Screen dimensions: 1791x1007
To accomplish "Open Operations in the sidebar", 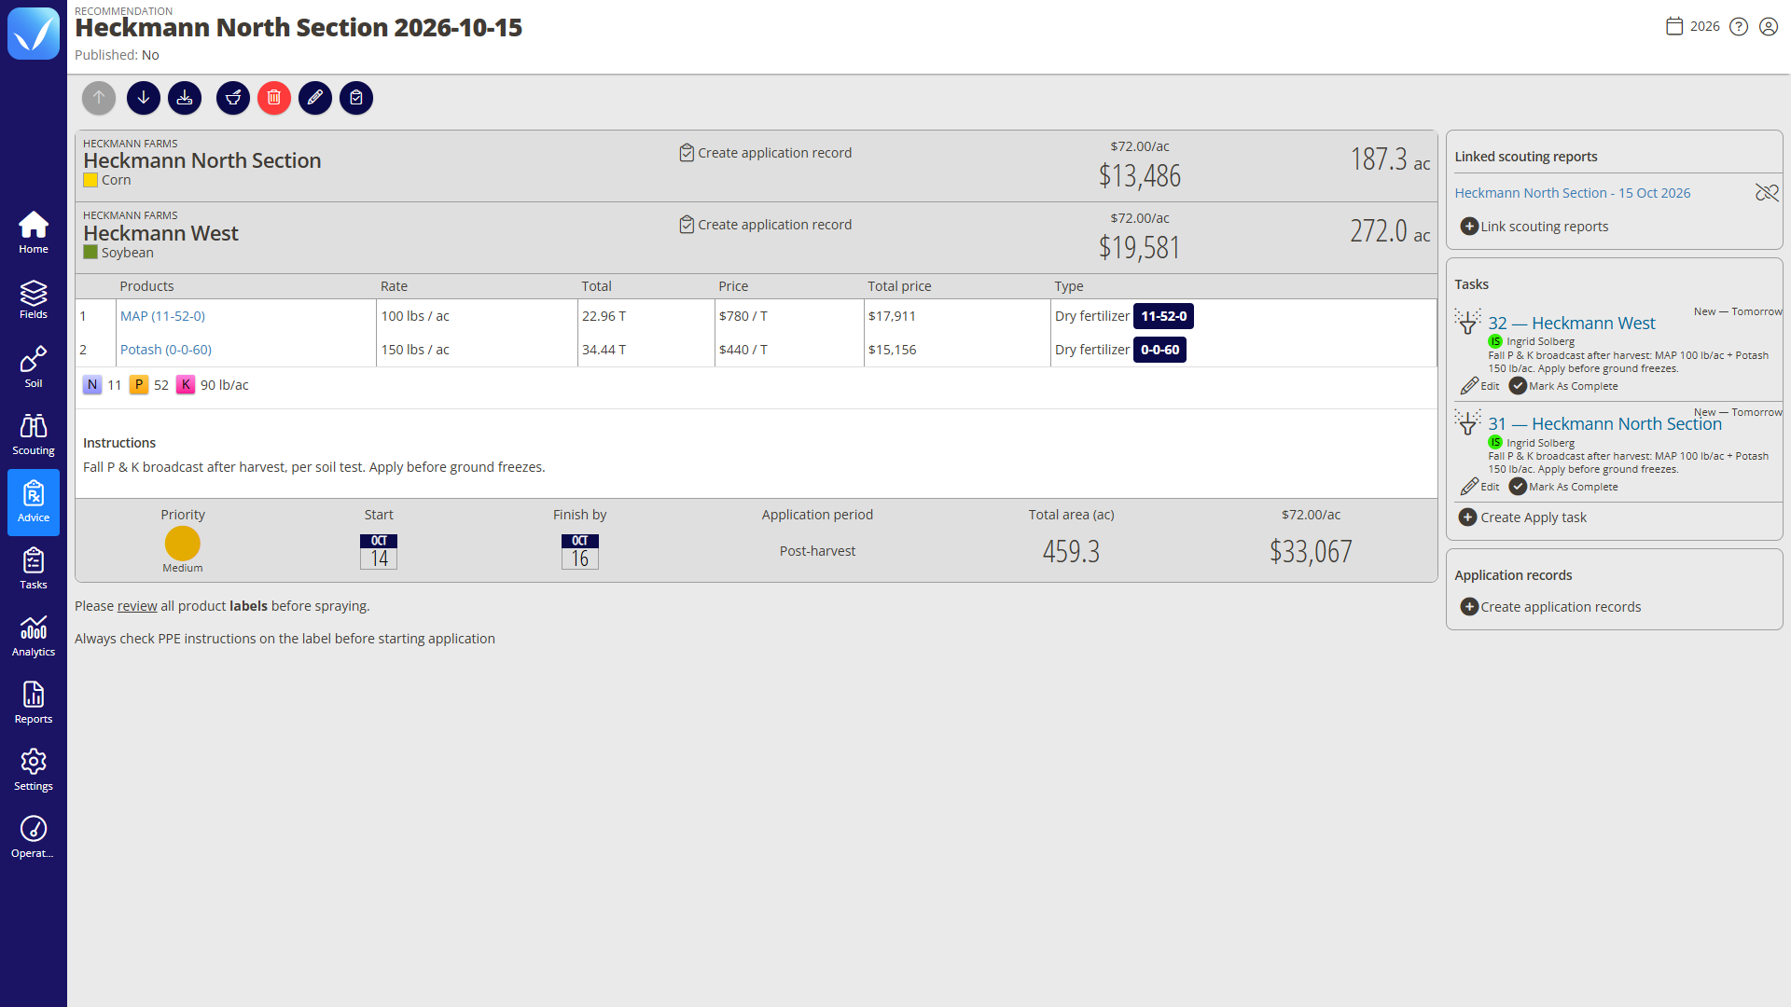I will point(34,837).
